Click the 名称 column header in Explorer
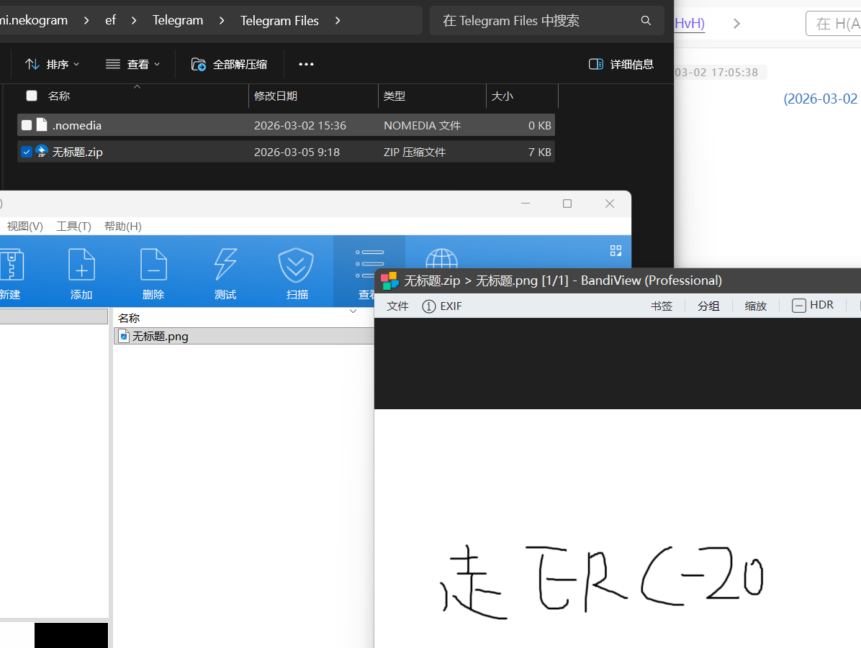Screen dimensions: 861x648 pyautogui.click(x=59, y=96)
